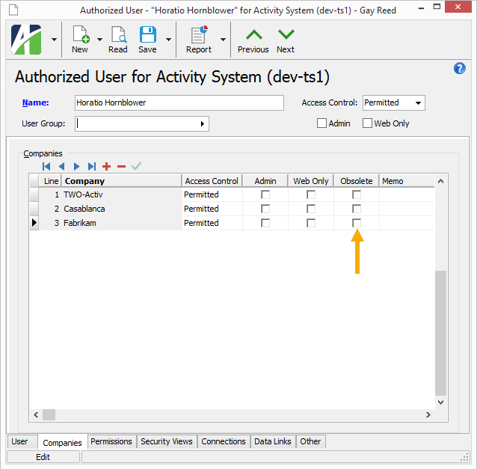Check Web Only for Fabrikam row
This screenshot has height=469, width=477.
pyautogui.click(x=311, y=223)
